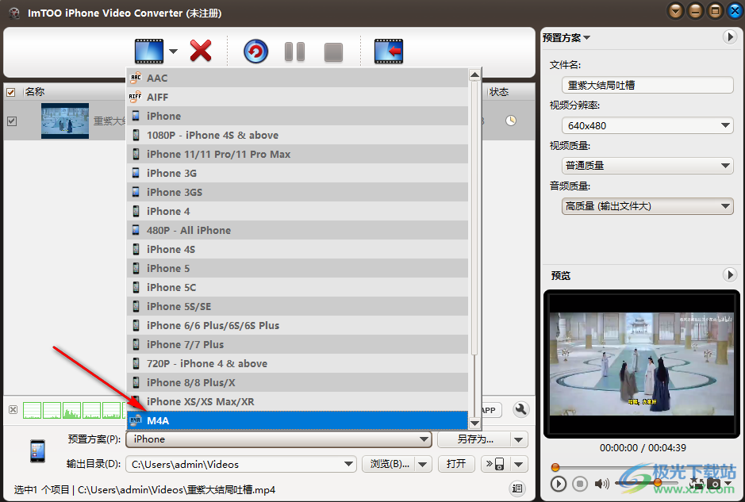Click the circular convert/restart icon on toolbar
Image resolution: width=745 pixels, height=502 pixels.
tap(254, 51)
